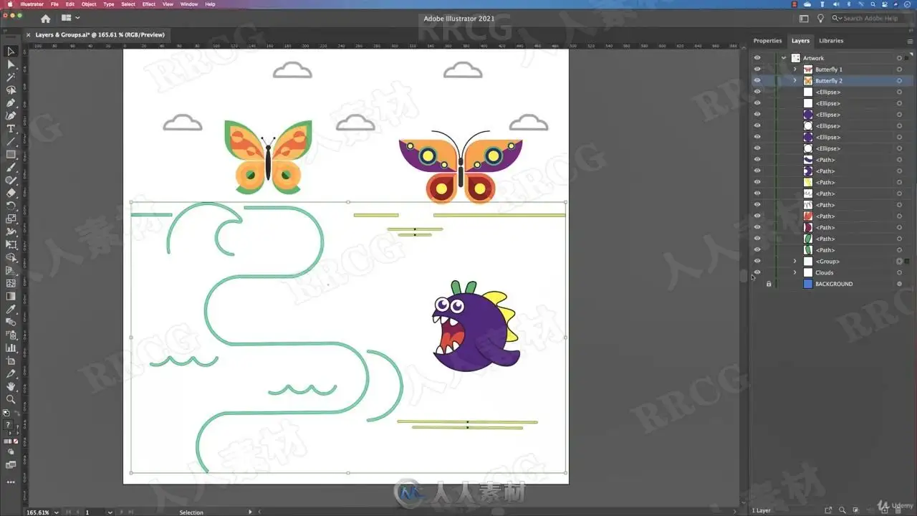Image resolution: width=917 pixels, height=516 pixels.
Task: Unlock the BACKGROUND layer
Action: [769, 284]
